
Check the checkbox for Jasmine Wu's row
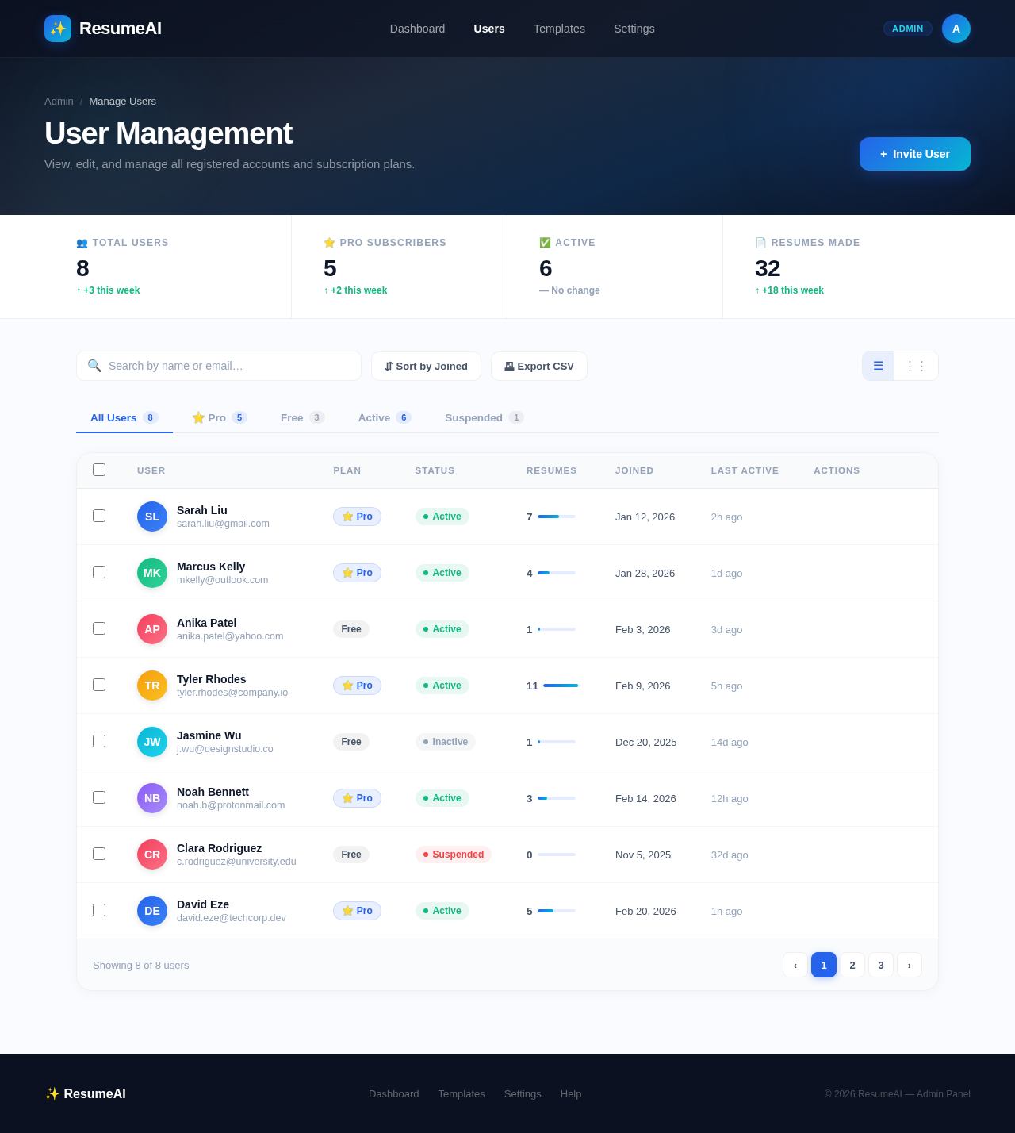point(99,740)
